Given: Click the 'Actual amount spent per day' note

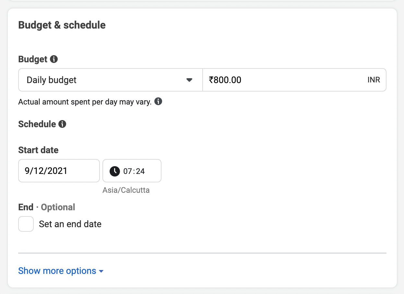Looking at the screenshot, I should [85, 102].
